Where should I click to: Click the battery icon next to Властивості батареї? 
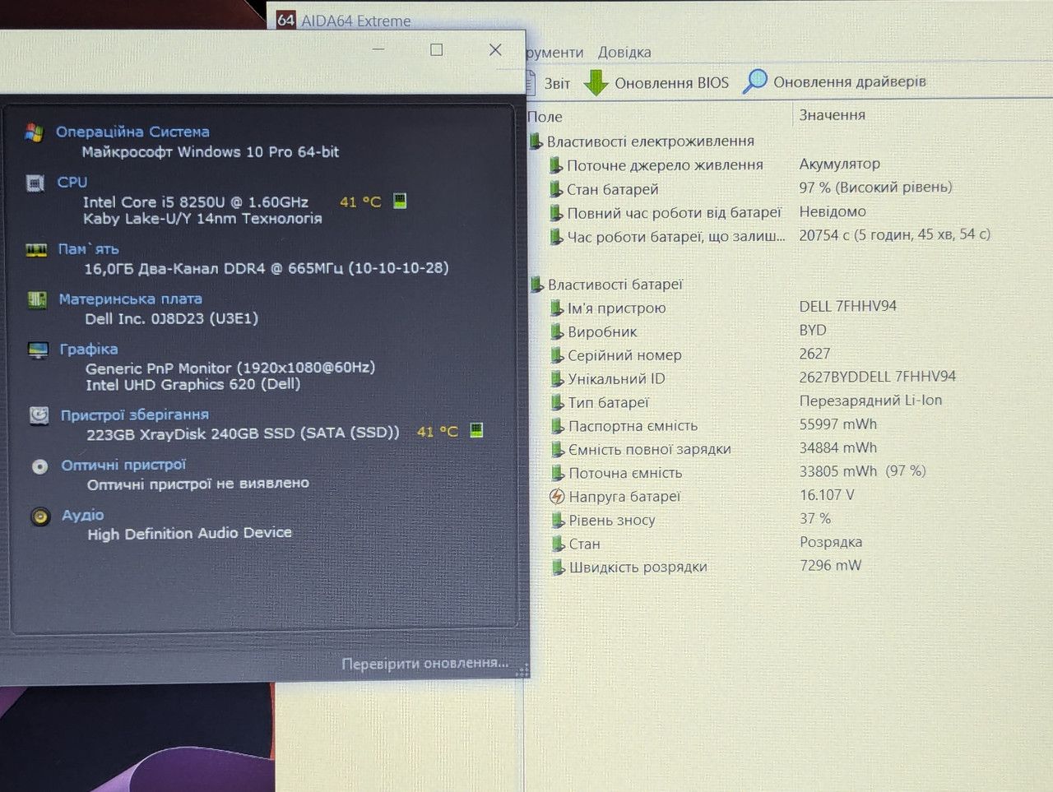click(x=536, y=285)
